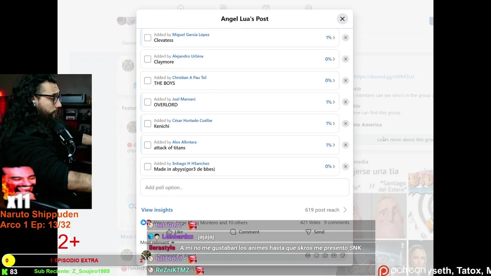Open Sntiago H HSanchez profile

coord(191,163)
